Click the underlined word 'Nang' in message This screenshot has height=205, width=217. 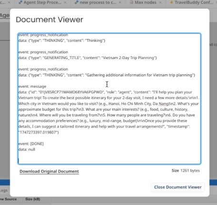pos(163,104)
